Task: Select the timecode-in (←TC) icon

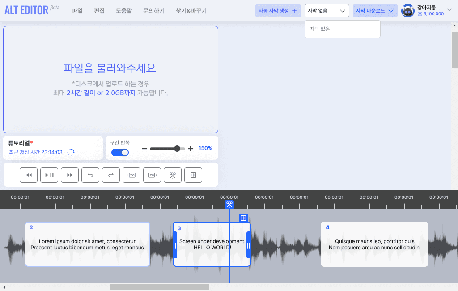Action: point(131,175)
